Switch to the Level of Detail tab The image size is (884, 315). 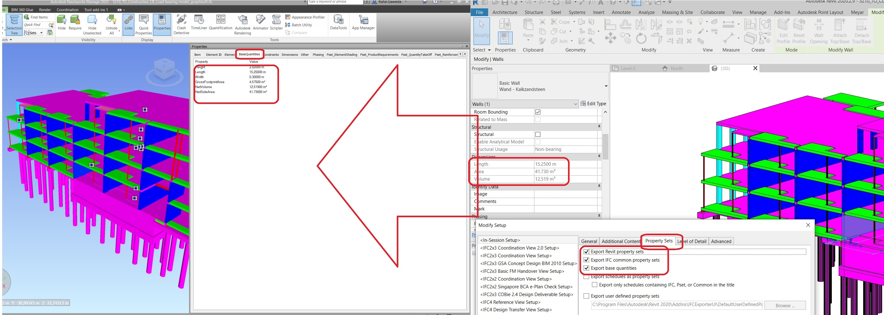point(692,241)
